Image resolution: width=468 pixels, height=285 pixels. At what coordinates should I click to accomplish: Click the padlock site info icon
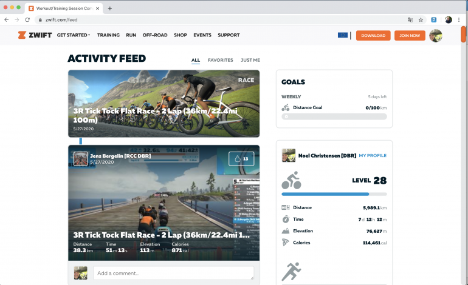click(40, 20)
